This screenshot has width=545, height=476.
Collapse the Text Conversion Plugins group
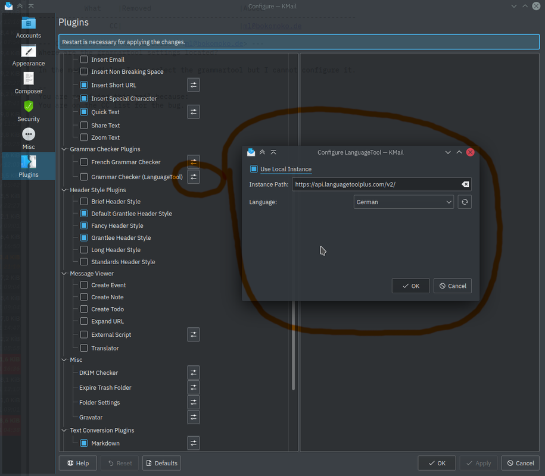(64, 430)
